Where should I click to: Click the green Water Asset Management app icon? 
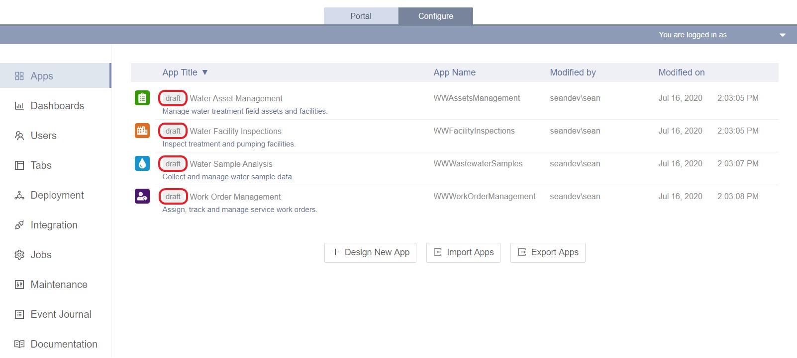pos(142,98)
